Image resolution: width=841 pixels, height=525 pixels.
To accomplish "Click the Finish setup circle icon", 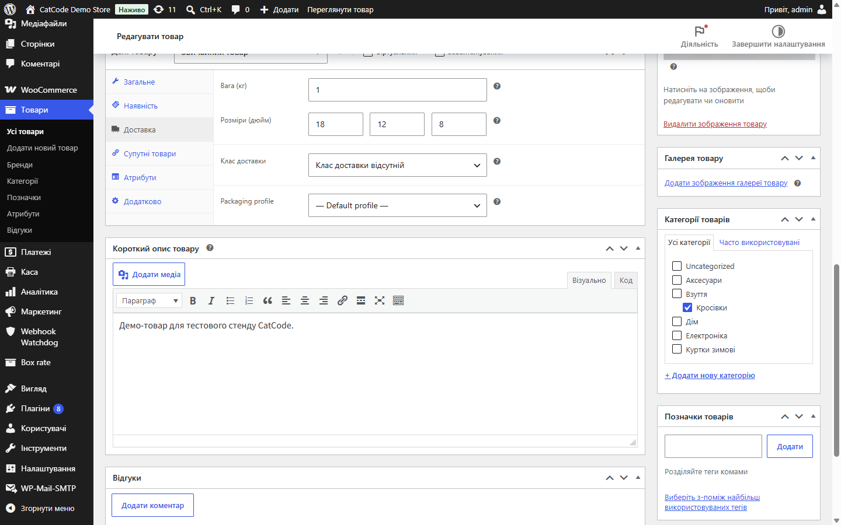I will coord(778,31).
